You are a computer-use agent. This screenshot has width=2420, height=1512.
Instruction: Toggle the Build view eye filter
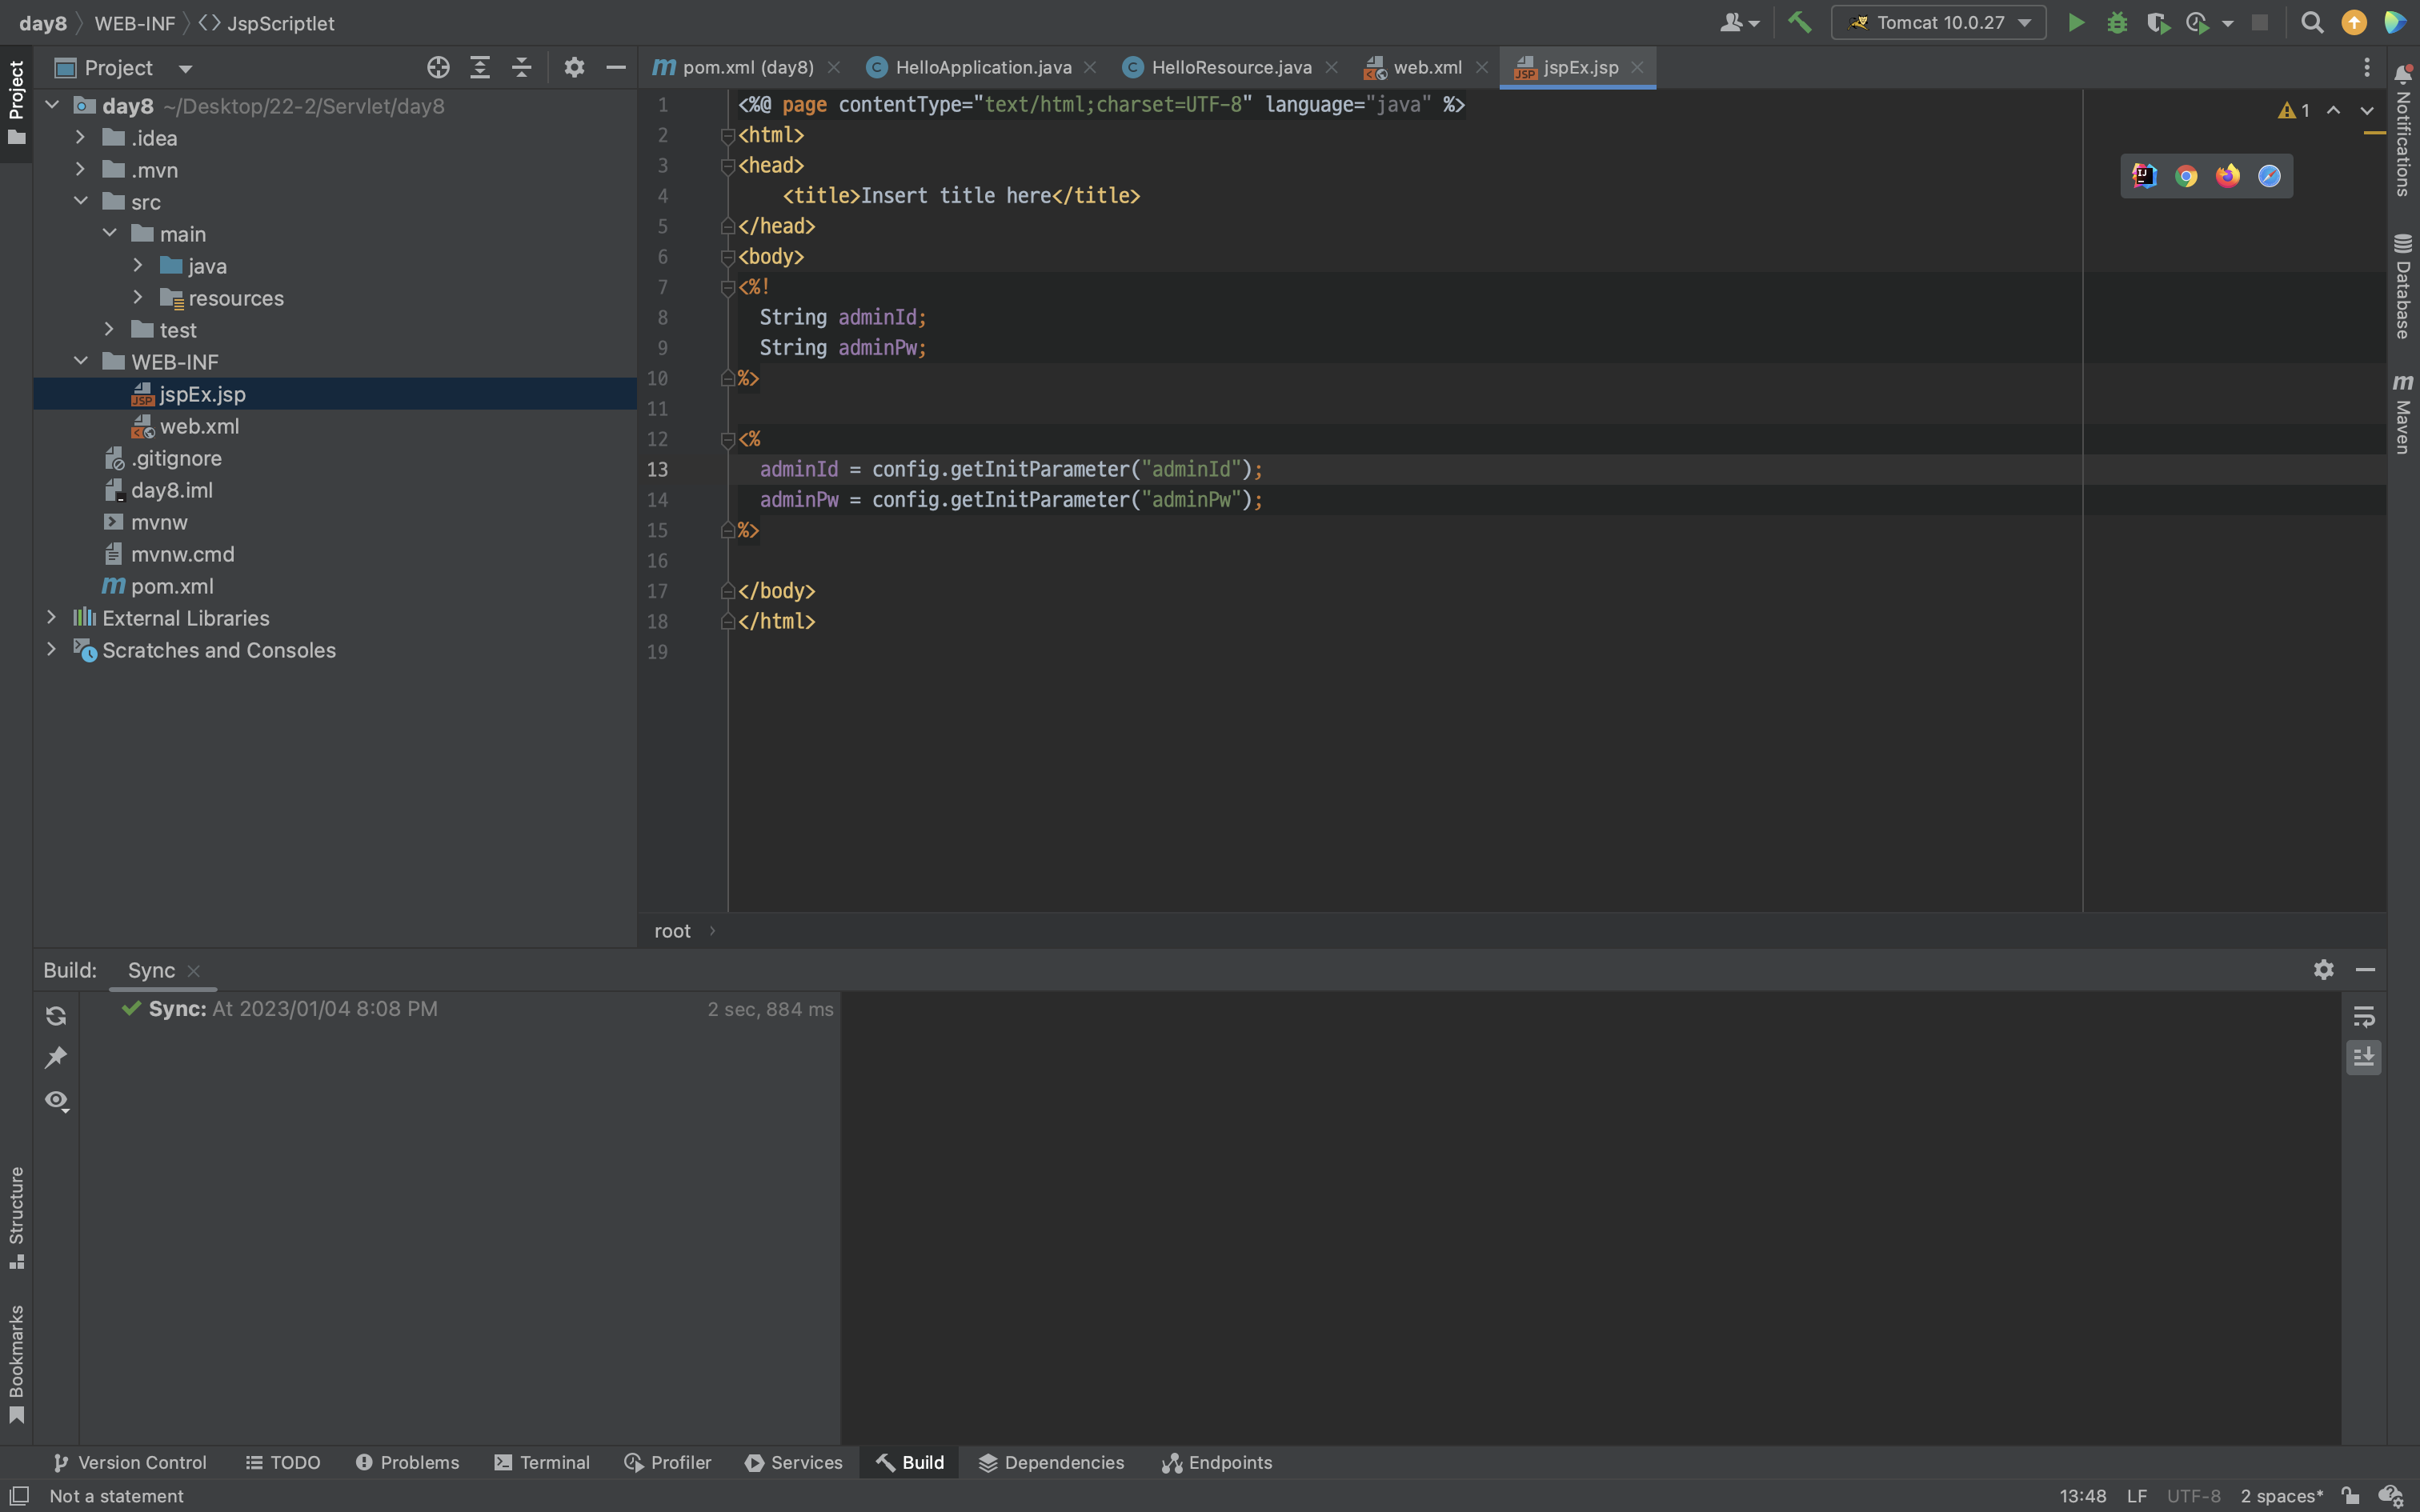pos(56,1100)
